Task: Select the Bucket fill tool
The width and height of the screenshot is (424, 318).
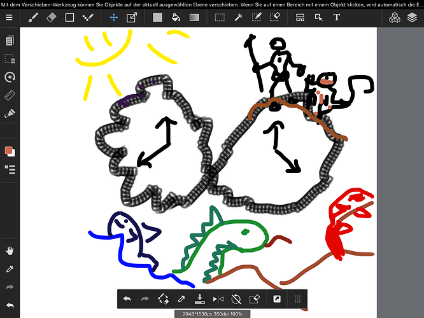Action: [176, 17]
